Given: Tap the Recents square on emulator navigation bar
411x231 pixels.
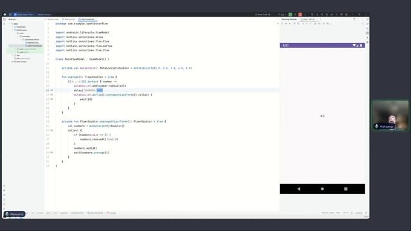Looking at the screenshot, I should point(345,189).
